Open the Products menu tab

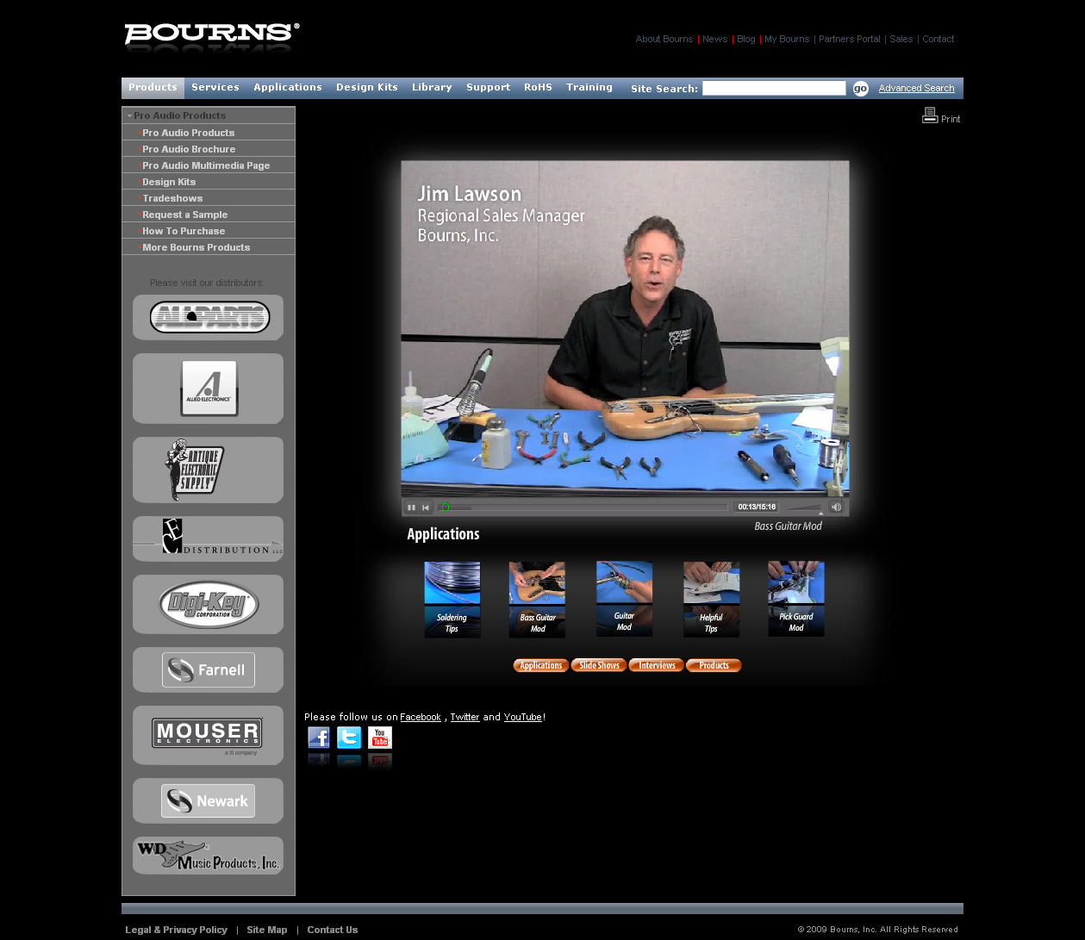point(153,88)
